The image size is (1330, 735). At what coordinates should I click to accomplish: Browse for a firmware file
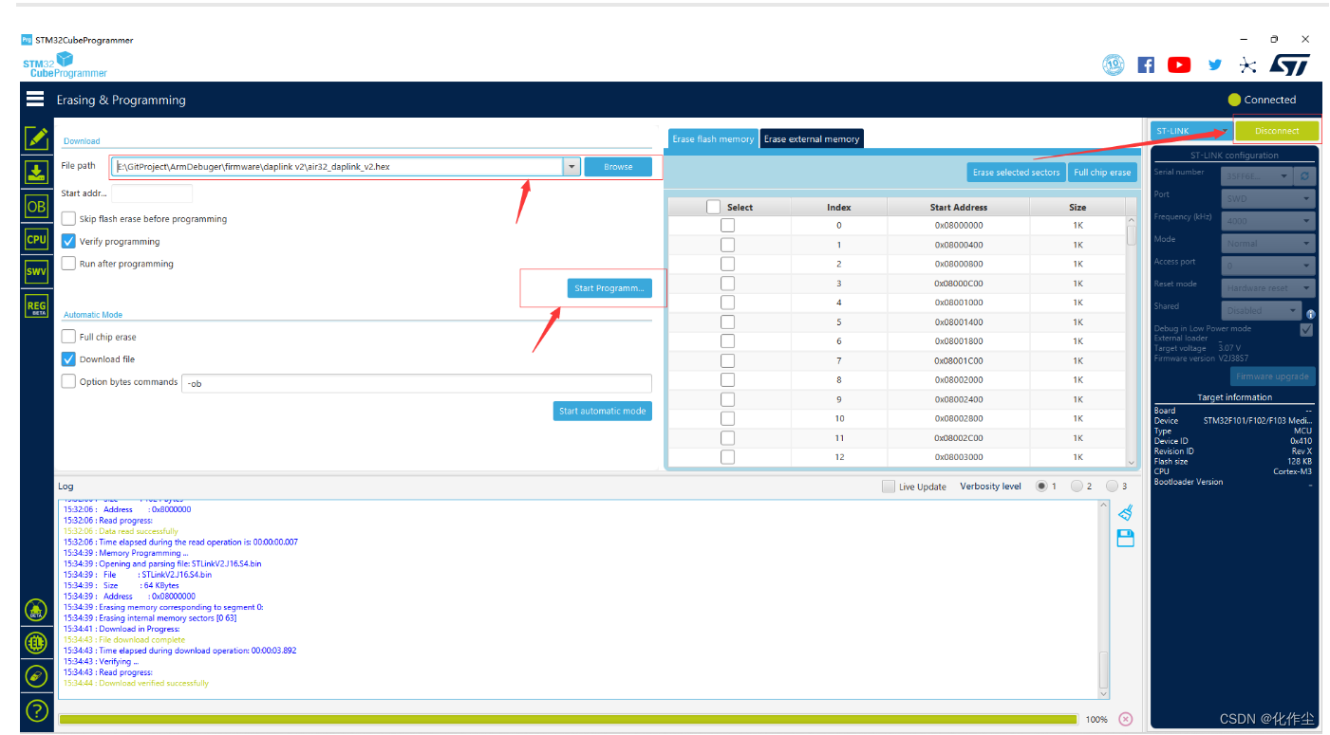(618, 167)
